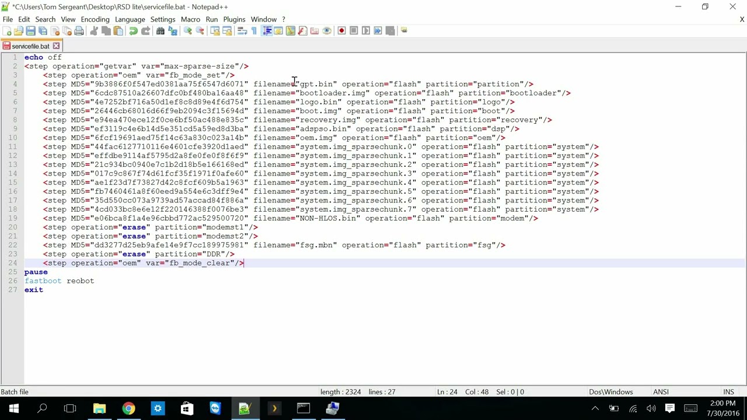Screen dimensions: 747x420
Task: Toggle the Function List panel icon
Action: pyautogui.click(x=302, y=31)
